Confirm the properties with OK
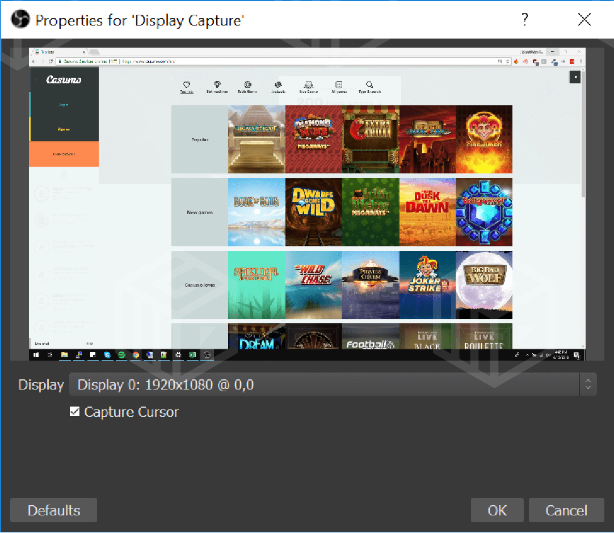 tap(497, 510)
